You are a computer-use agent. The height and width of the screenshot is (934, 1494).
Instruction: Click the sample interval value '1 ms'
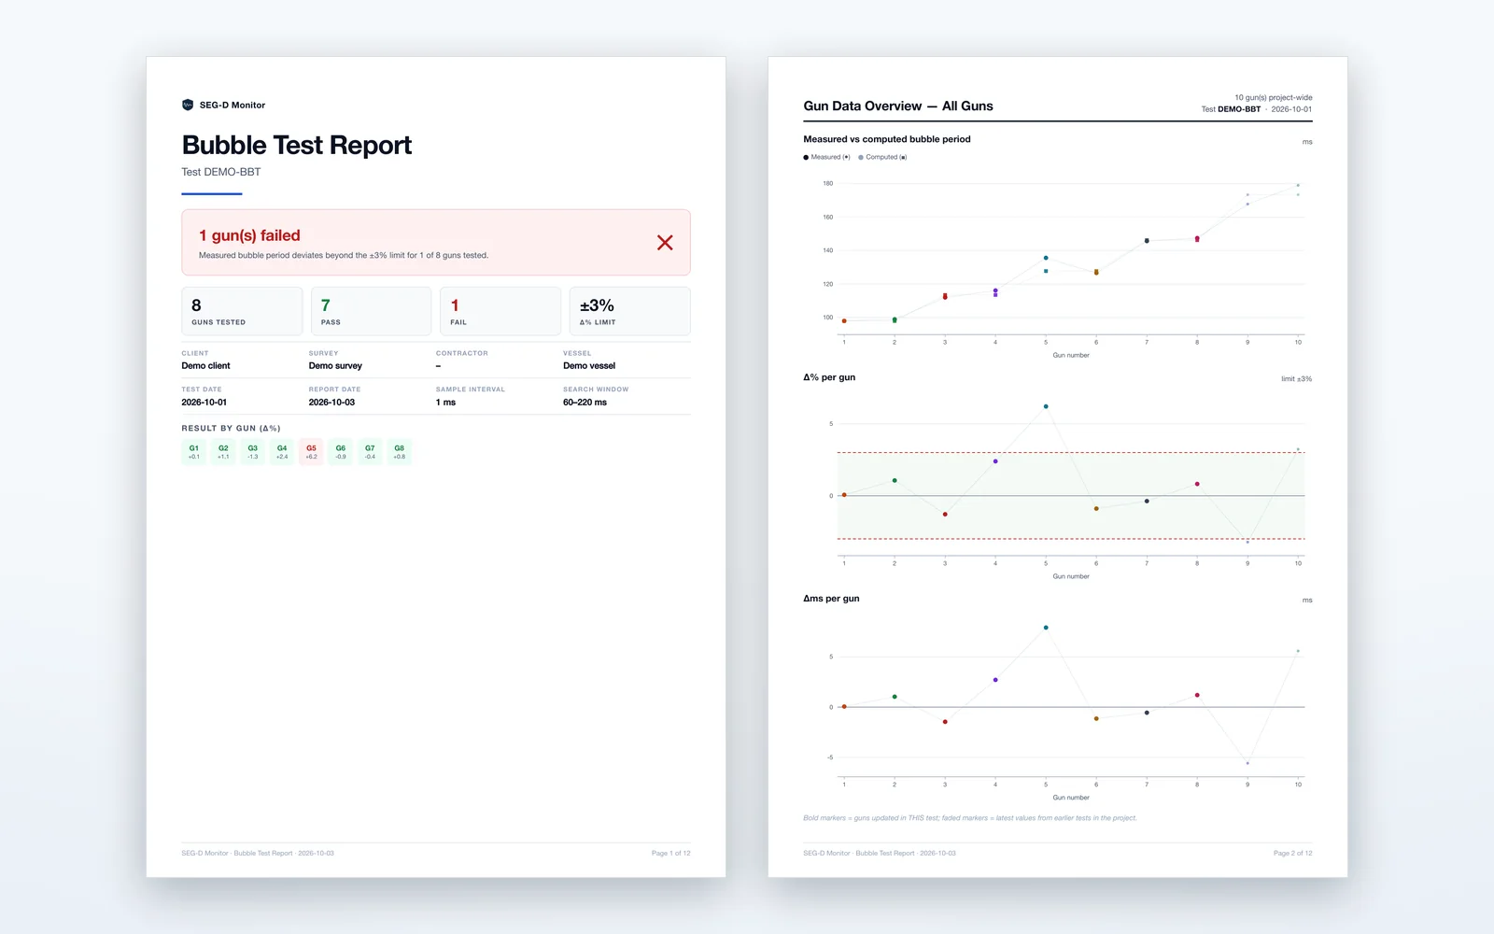pos(445,403)
